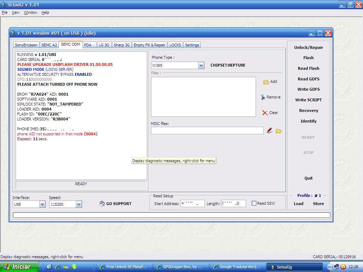The height and width of the screenshot is (272, 363).
Task: Click the Identify button
Action: click(308, 121)
